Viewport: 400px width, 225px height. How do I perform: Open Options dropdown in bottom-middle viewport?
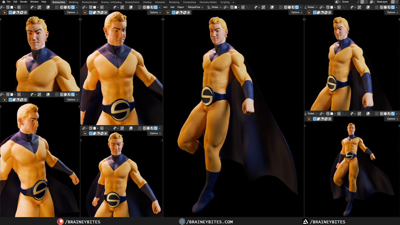[x=155, y=133]
